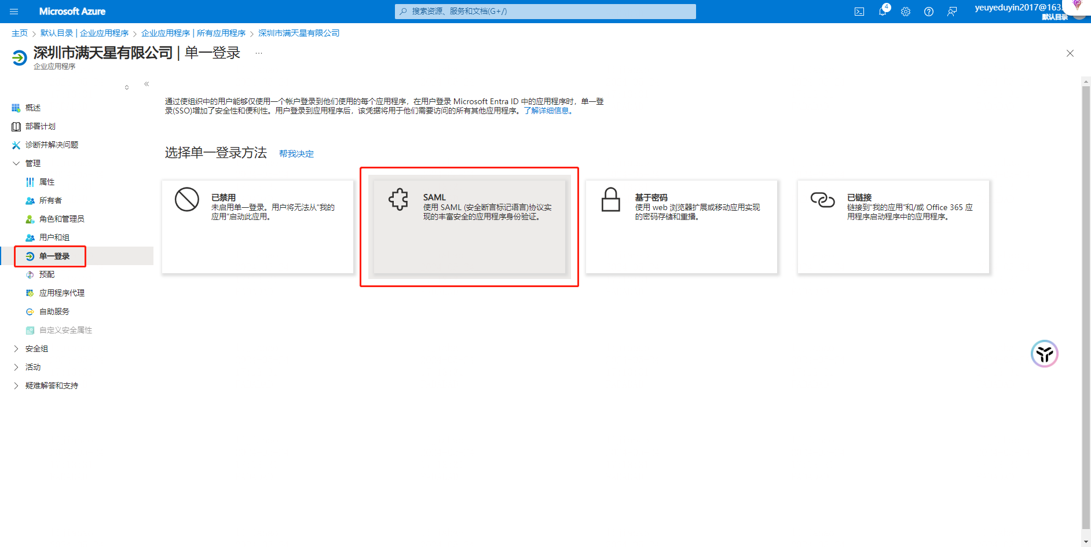Screen dimensions: 1091x547
Task: Open the yeuyeduyin2017 account menu
Action: click(x=1022, y=11)
